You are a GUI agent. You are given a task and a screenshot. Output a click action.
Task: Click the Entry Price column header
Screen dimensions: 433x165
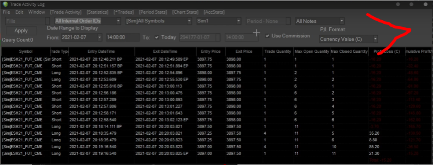click(210, 51)
